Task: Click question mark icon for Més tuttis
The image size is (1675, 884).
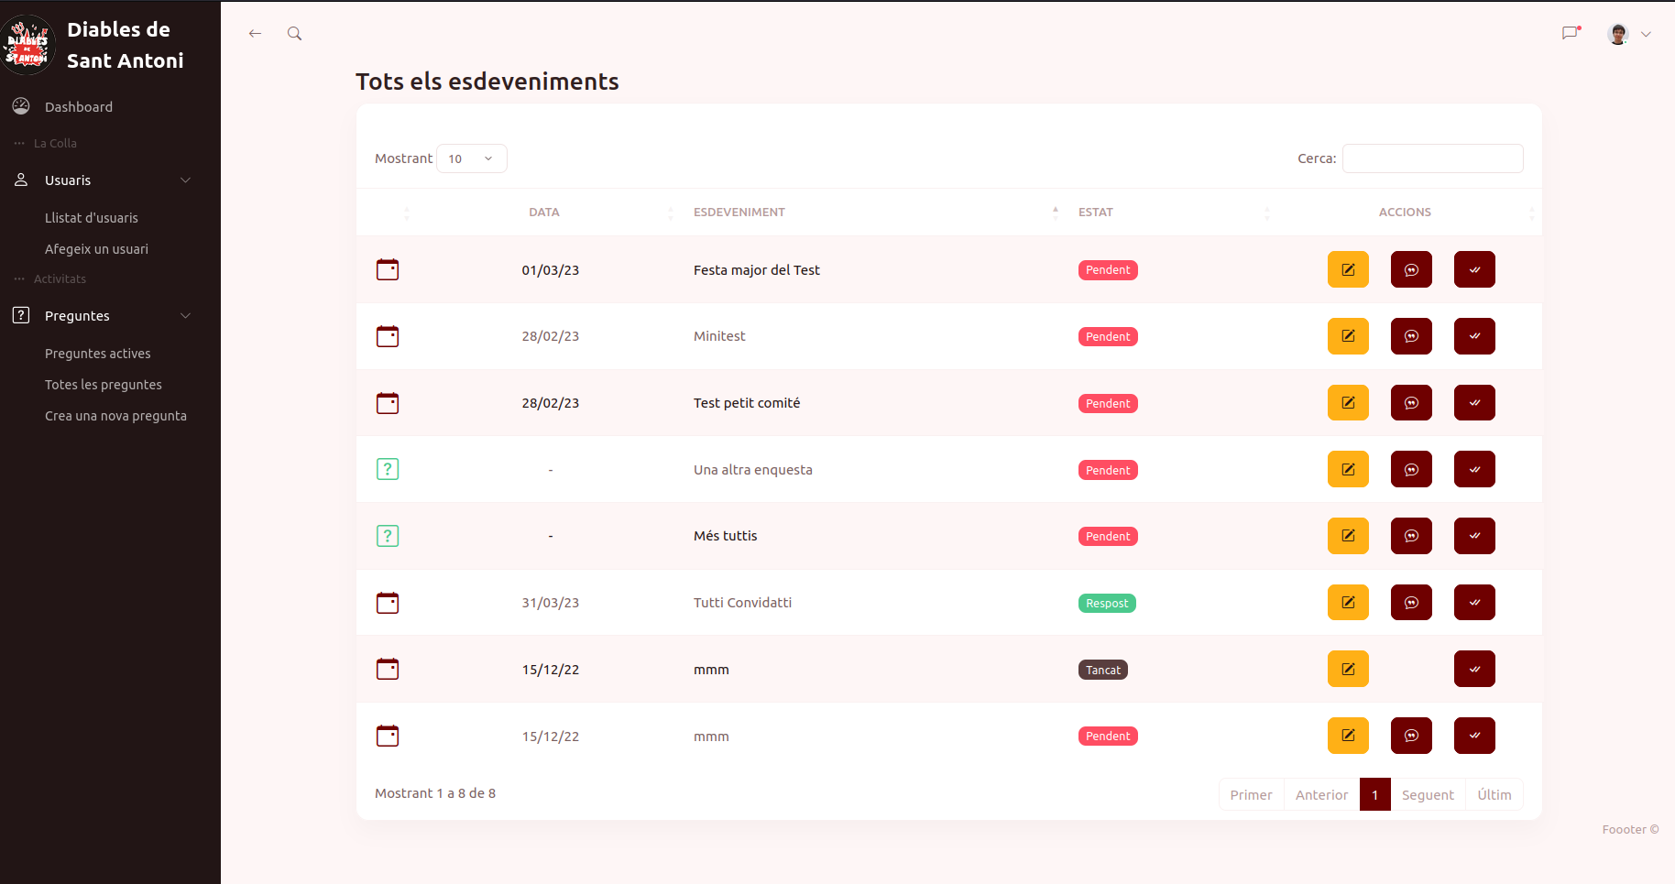Action: pyautogui.click(x=388, y=536)
